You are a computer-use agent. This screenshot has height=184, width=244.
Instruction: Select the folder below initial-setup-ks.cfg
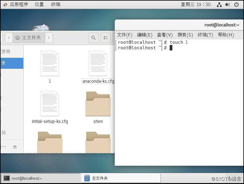pyautogui.click(x=50, y=142)
